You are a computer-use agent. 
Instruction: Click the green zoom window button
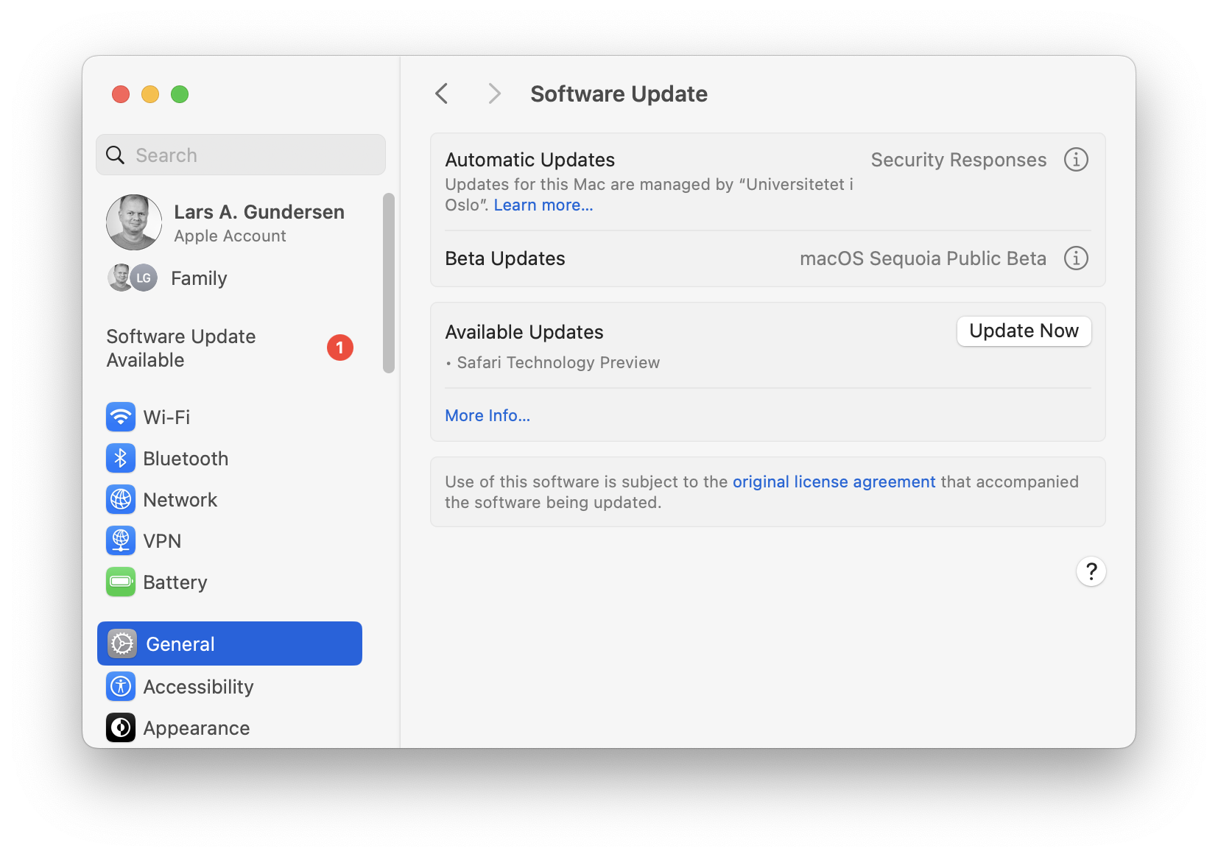pyautogui.click(x=180, y=94)
